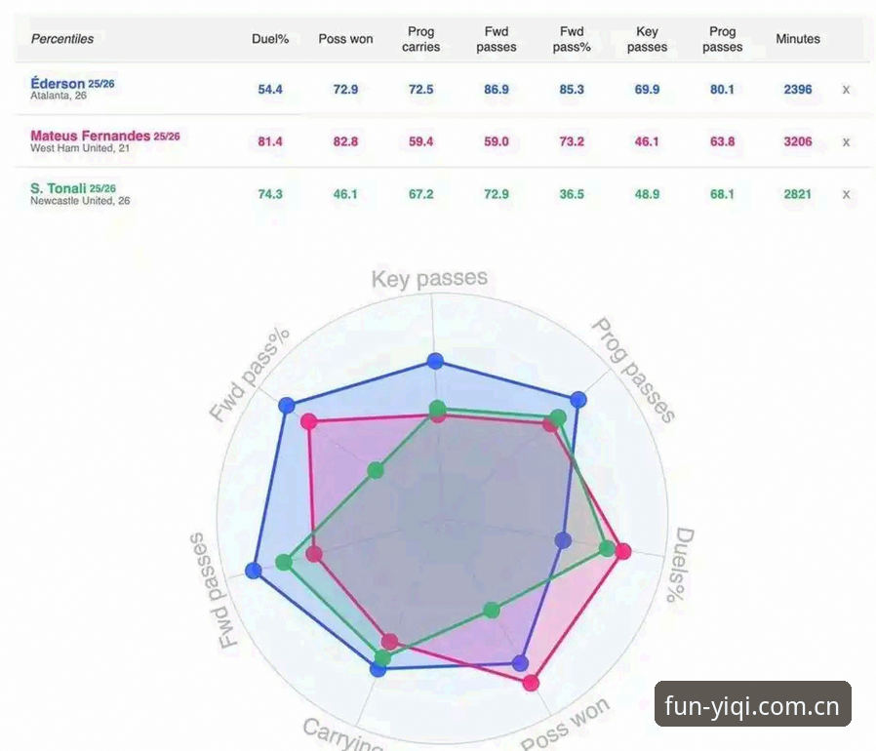
Task: Open the Éderson 25/26 player link
Action: point(72,84)
